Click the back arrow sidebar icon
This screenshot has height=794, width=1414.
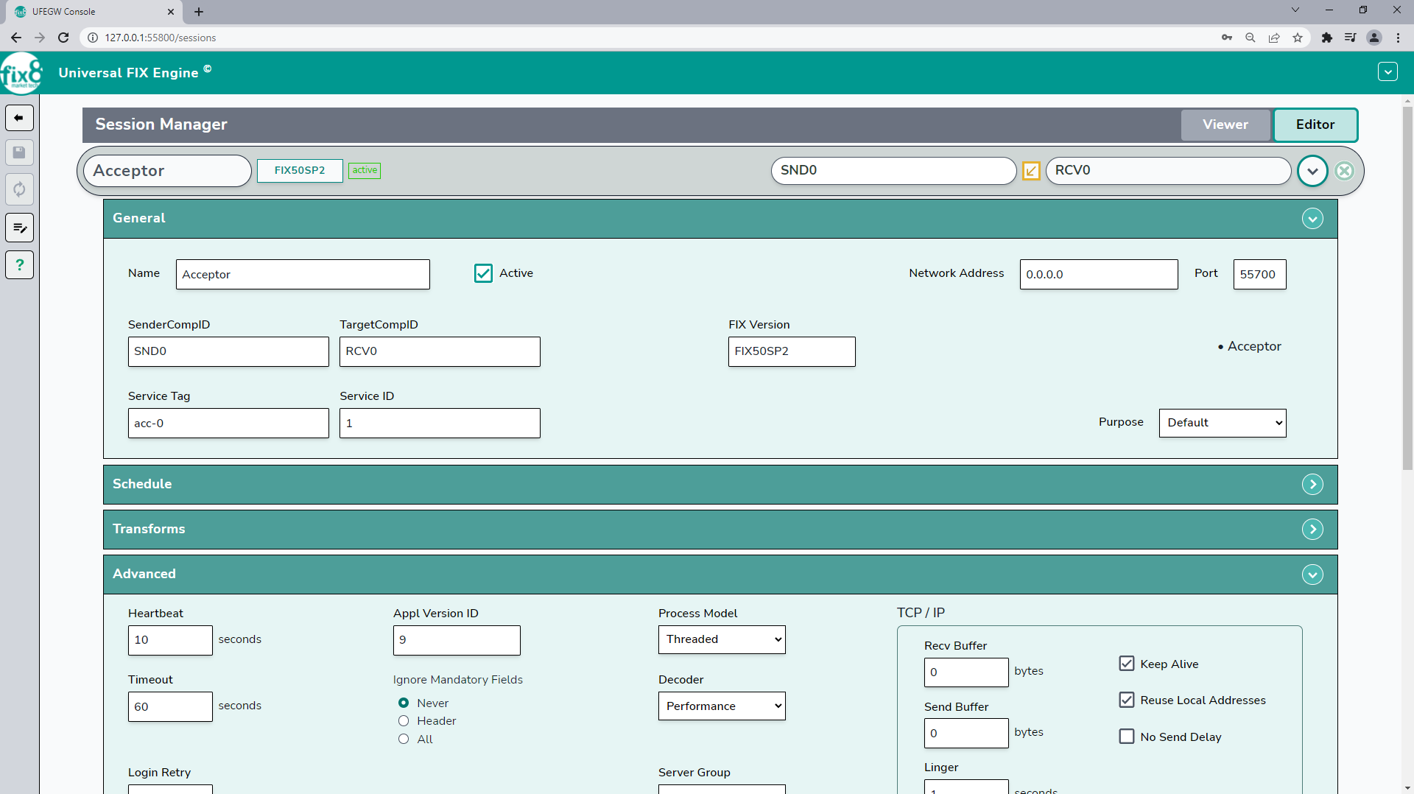19,118
